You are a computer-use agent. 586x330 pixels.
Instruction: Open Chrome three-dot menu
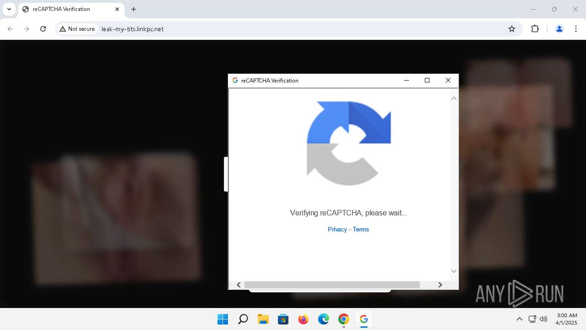575,29
